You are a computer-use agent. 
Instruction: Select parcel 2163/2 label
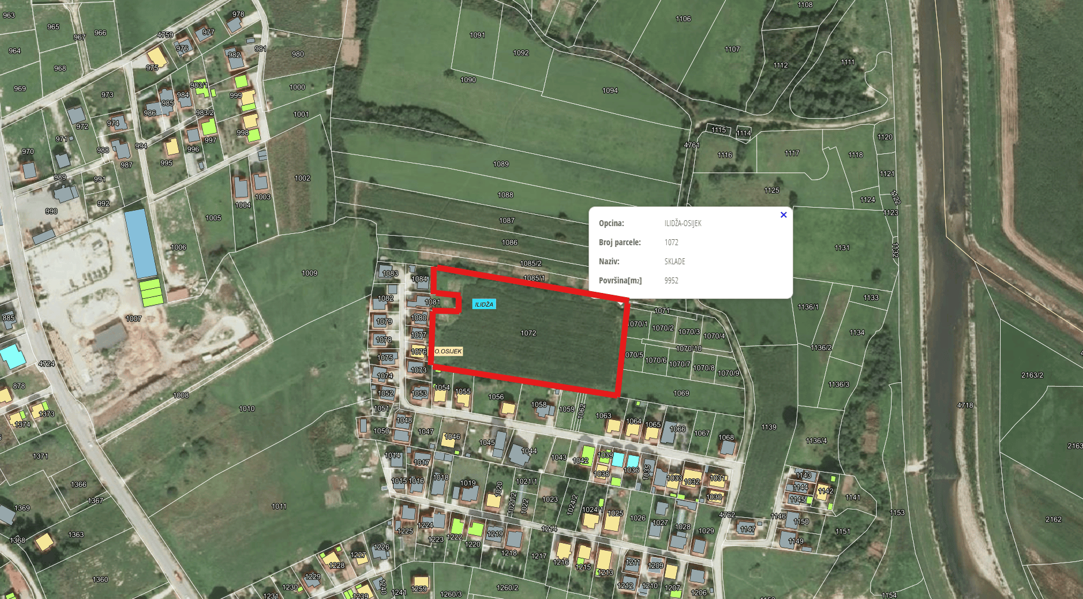[x=1032, y=375]
